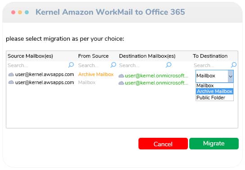Click cloud icon beside second awsapps source mailbox

tap(11, 82)
